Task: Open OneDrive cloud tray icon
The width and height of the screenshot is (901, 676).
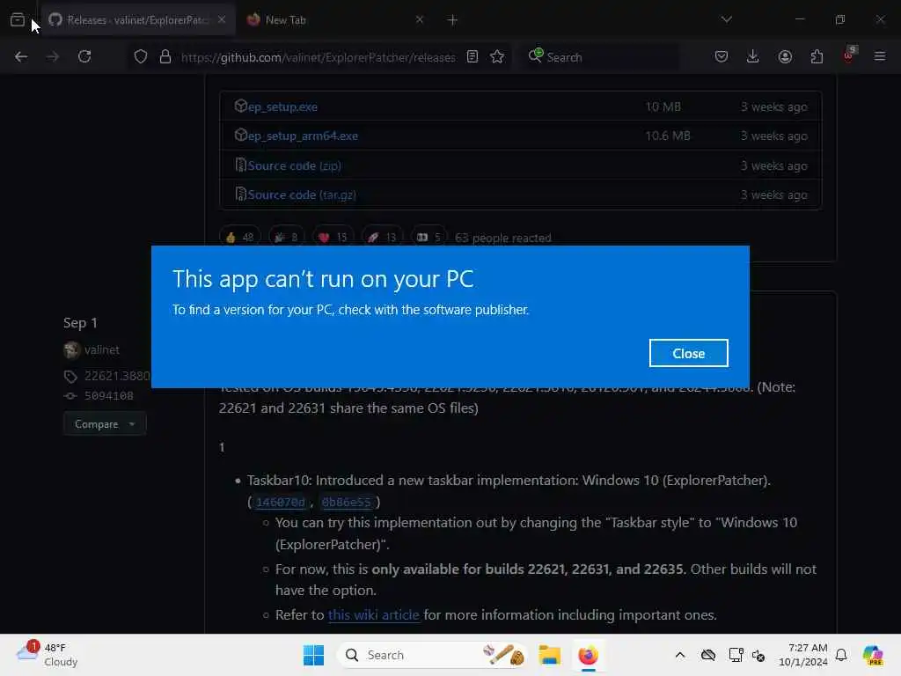Action: (708, 655)
